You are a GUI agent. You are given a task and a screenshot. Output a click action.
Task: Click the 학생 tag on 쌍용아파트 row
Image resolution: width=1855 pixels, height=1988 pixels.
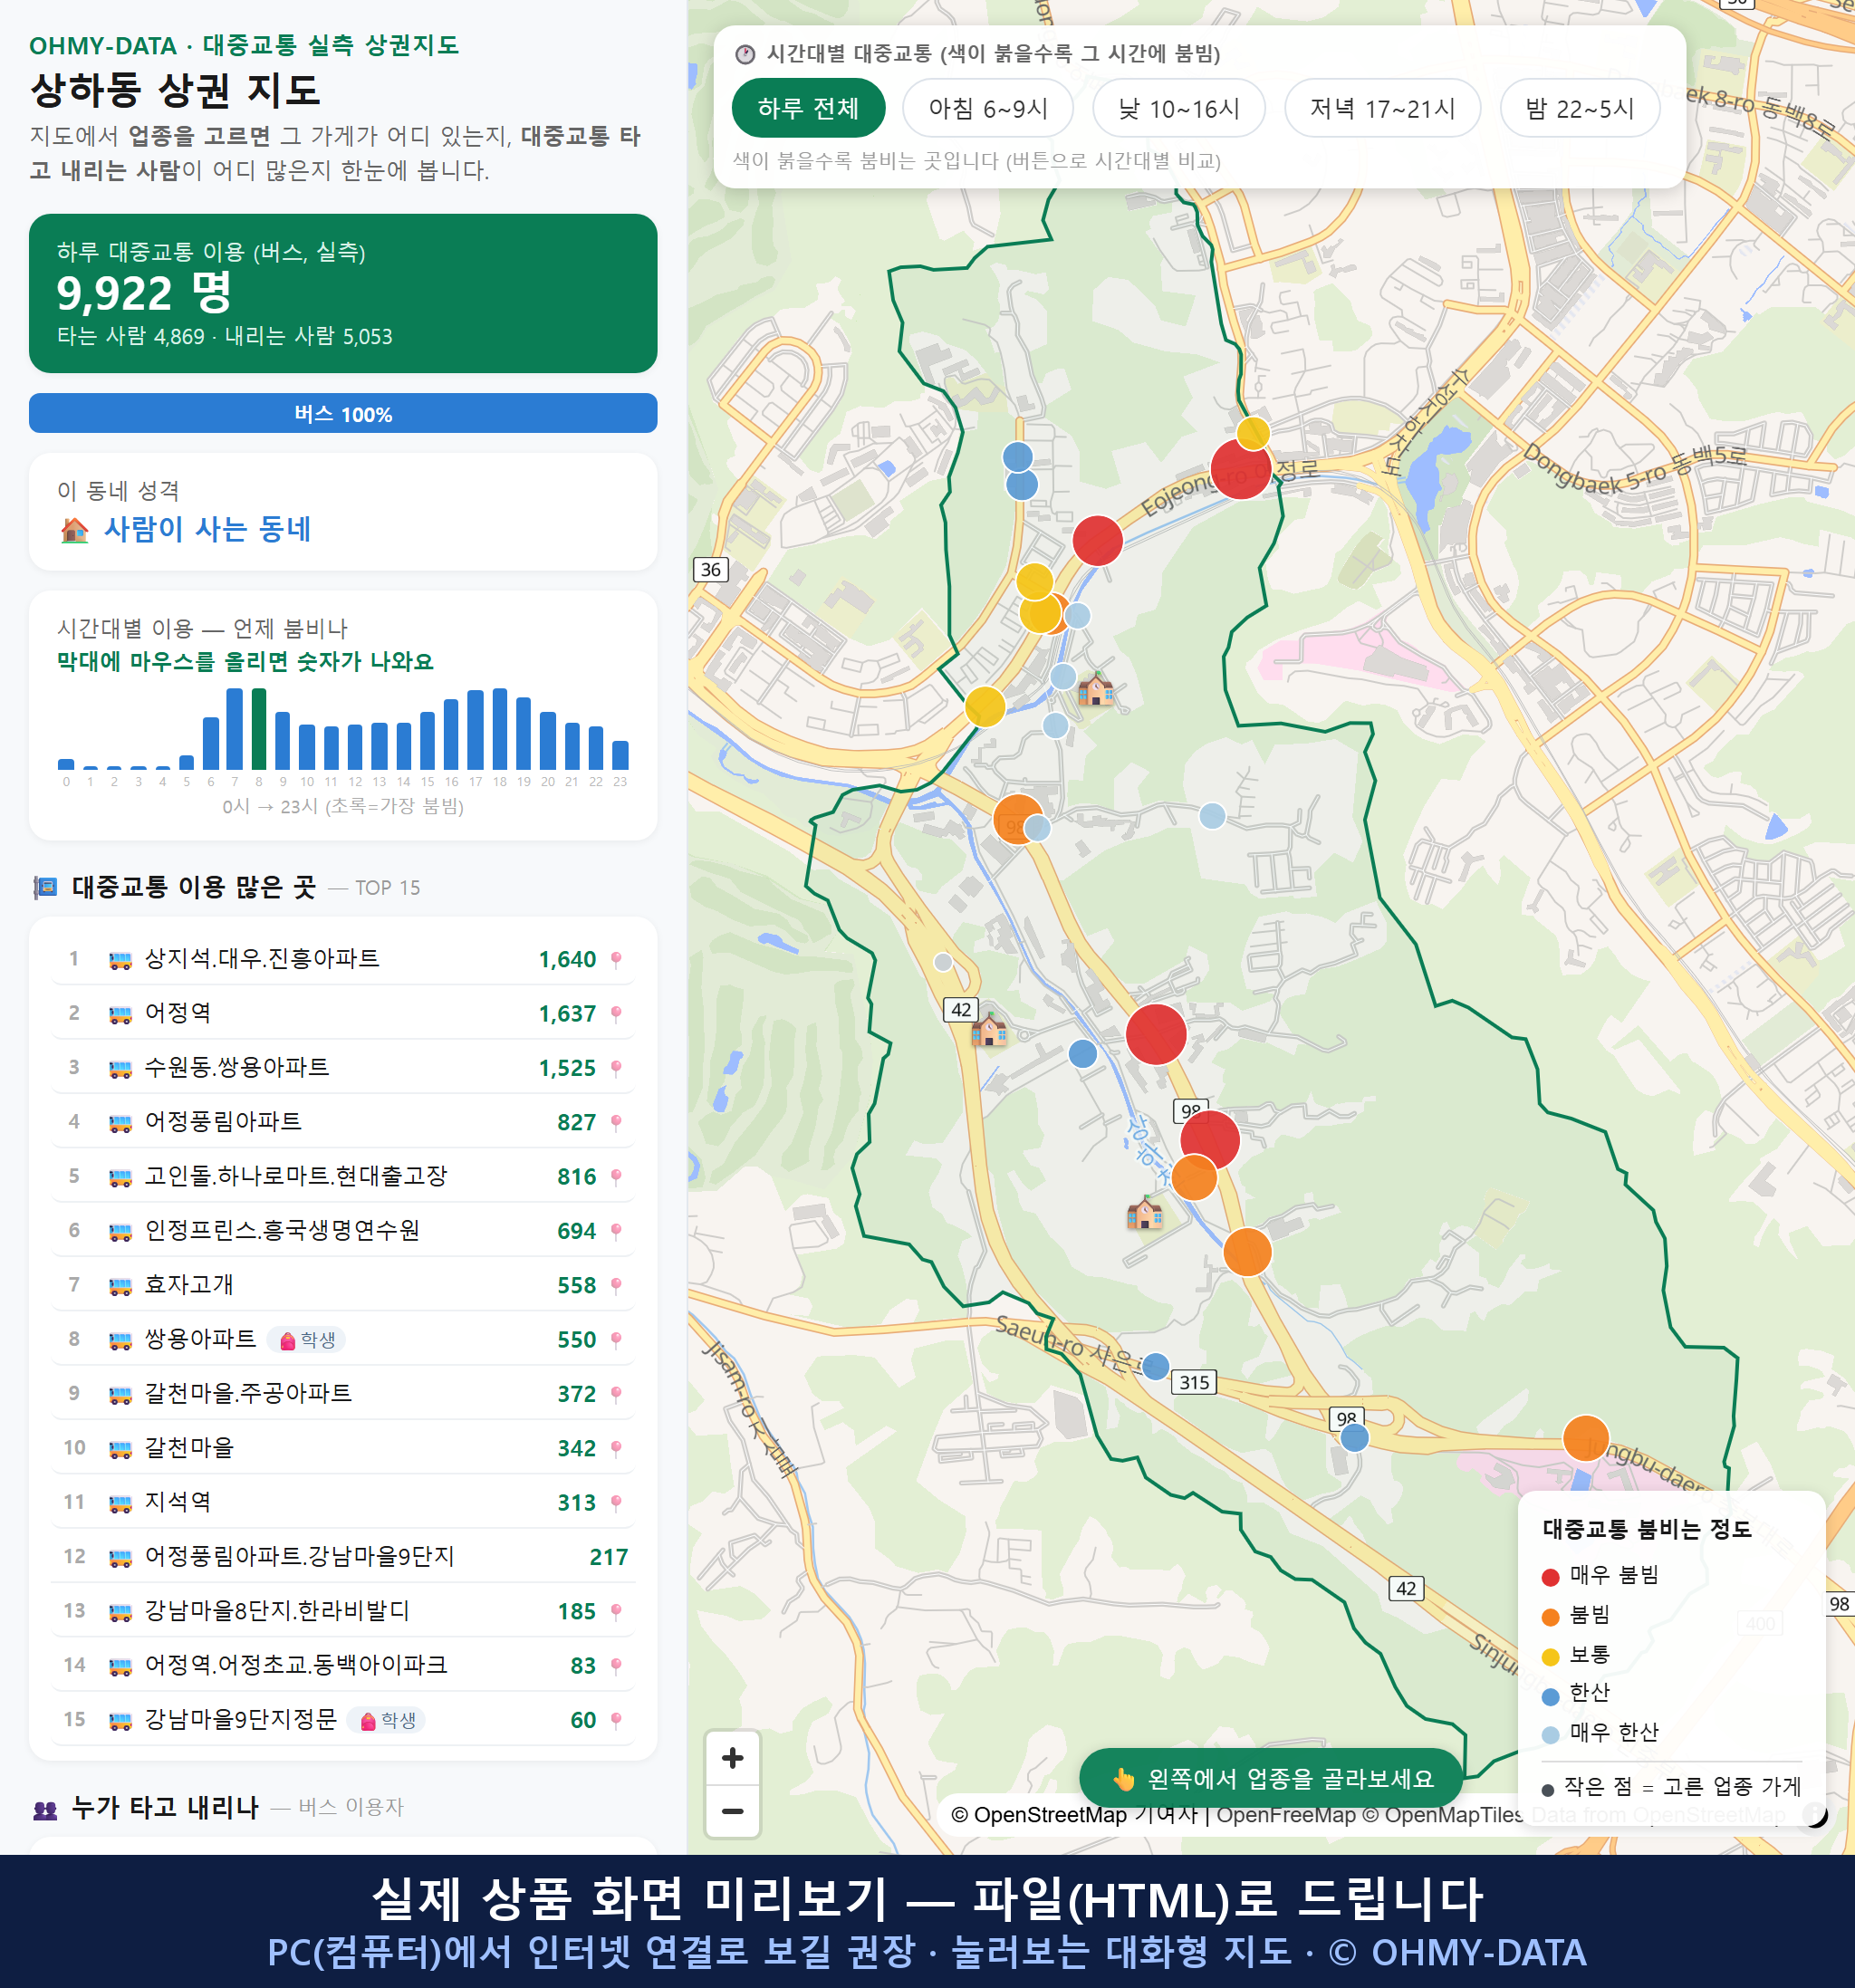pyautogui.click(x=307, y=1340)
